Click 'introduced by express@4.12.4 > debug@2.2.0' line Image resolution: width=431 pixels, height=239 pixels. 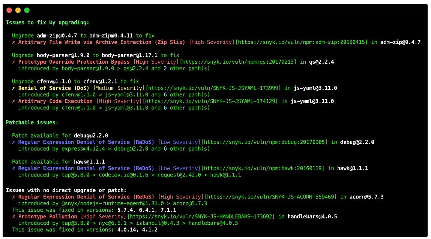[114, 149]
